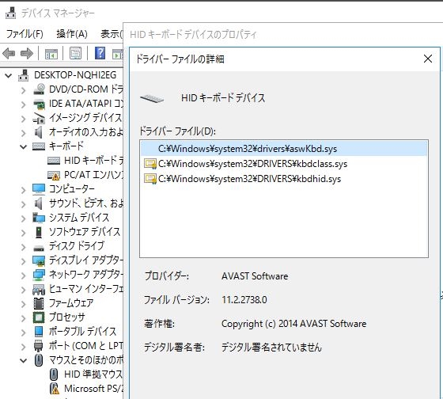
Task: Click the DVD/CD-ROM drive icon
Action: [x=39, y=89]
